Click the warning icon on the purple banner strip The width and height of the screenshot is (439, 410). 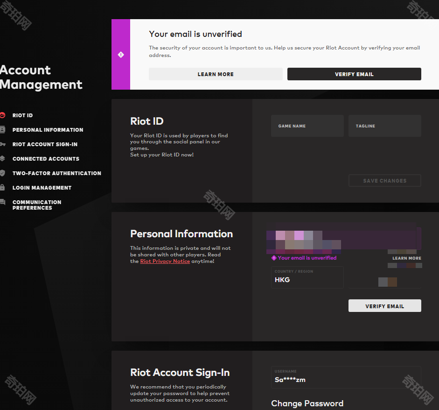[121, 55]
